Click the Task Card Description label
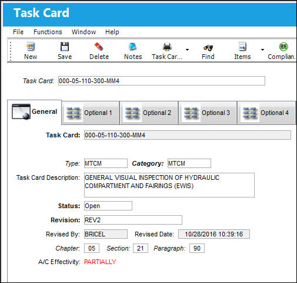The height and width of the screenshot is (283, 297). coord(48,177)
